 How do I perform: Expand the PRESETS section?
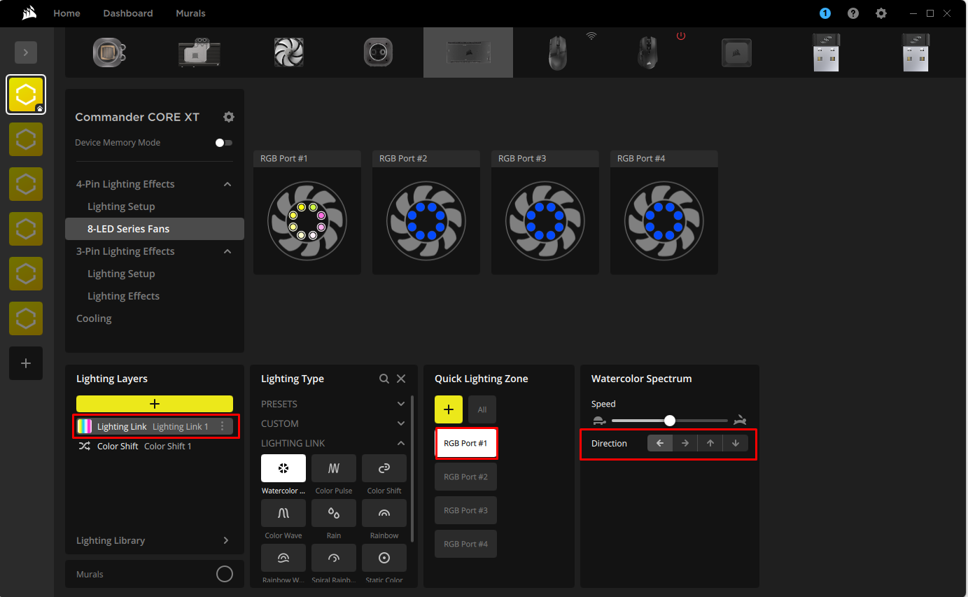401,404
